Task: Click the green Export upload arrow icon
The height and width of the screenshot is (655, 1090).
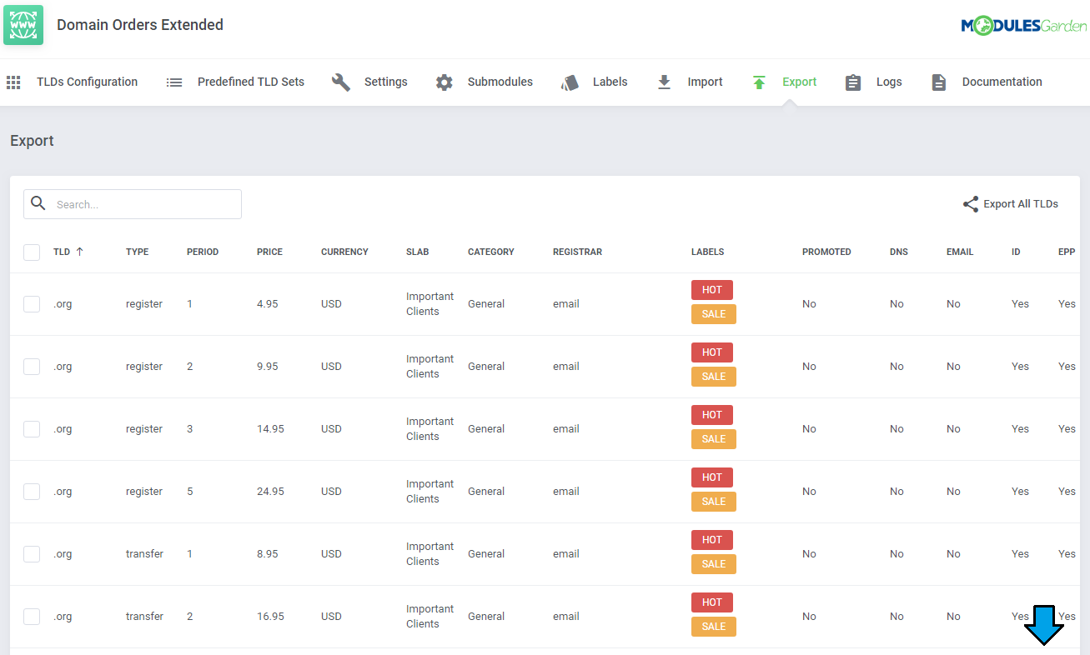Action: pos(759,82)
